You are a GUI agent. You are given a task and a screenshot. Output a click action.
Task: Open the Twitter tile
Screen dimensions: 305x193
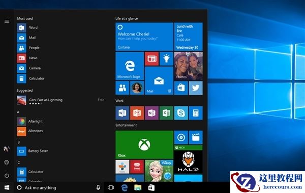click(196, 88)
